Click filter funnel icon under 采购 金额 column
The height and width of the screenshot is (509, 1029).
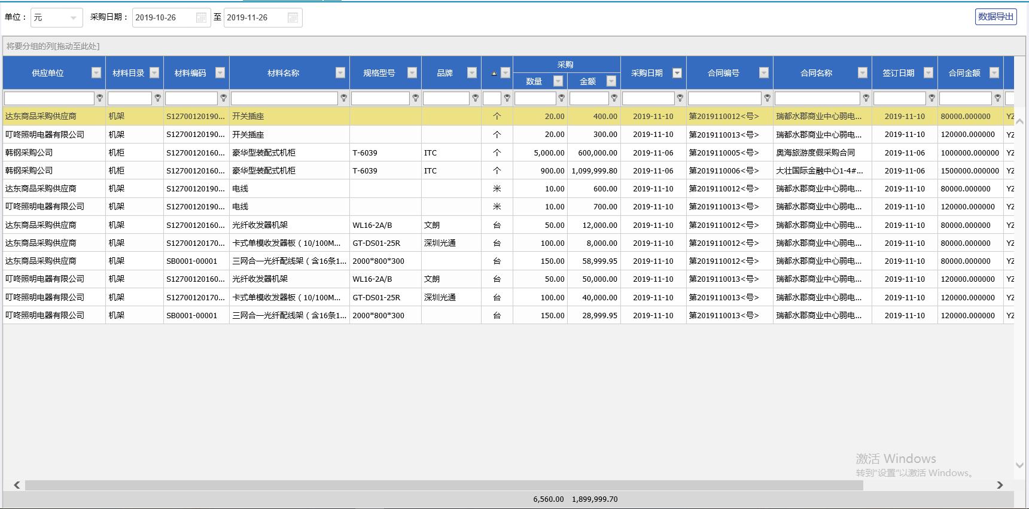click(614, 98)
